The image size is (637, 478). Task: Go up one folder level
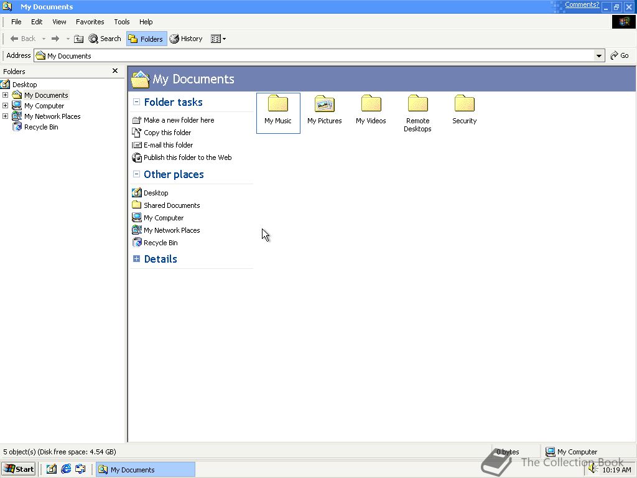(x=79, y=39)
